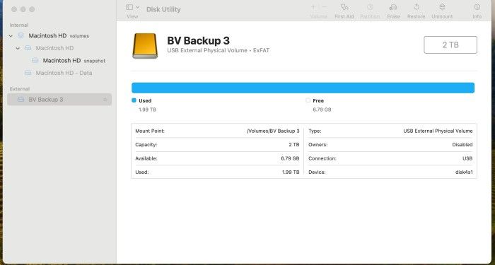Click the Owners label

(x=318, y=145)
